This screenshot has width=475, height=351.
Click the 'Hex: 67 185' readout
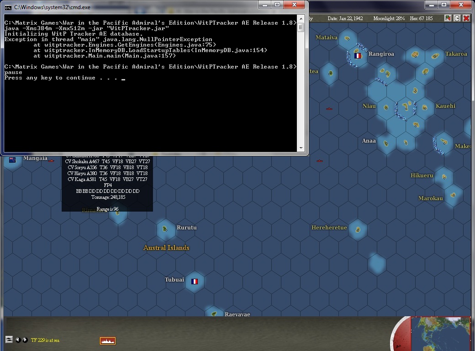pos(422,18)
